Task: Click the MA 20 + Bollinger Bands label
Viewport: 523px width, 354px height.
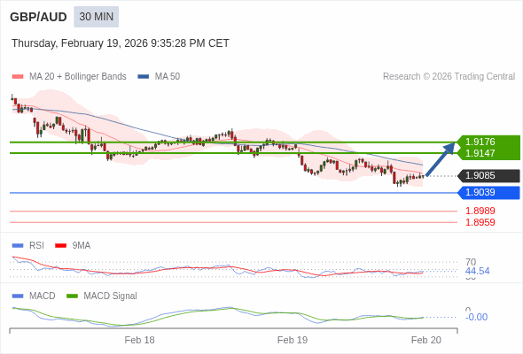Action: pyautogui.click(x=78, y=77)
